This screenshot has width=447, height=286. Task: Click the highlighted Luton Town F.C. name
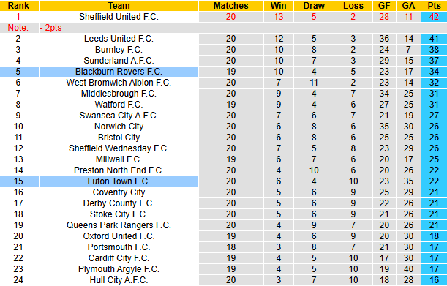119,181
